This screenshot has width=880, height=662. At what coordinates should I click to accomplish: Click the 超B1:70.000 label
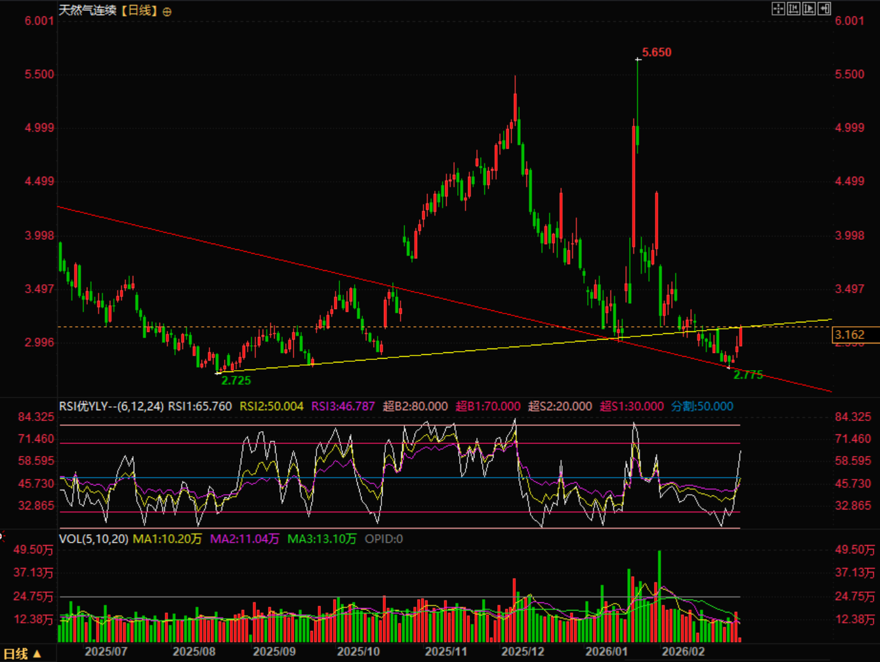[488, 406]
